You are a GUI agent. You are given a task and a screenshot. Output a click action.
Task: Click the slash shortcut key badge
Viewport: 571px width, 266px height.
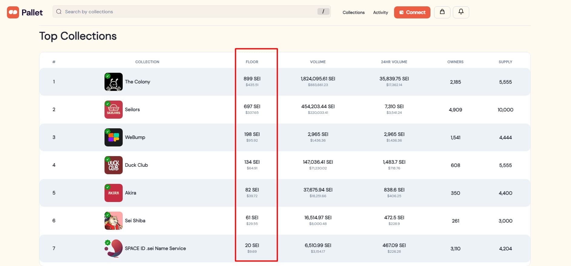[323, 11]
